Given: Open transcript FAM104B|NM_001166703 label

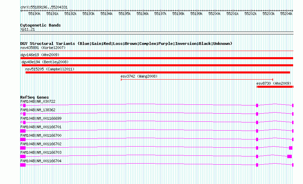Looking at the screenshot, I should coord(41,152).
